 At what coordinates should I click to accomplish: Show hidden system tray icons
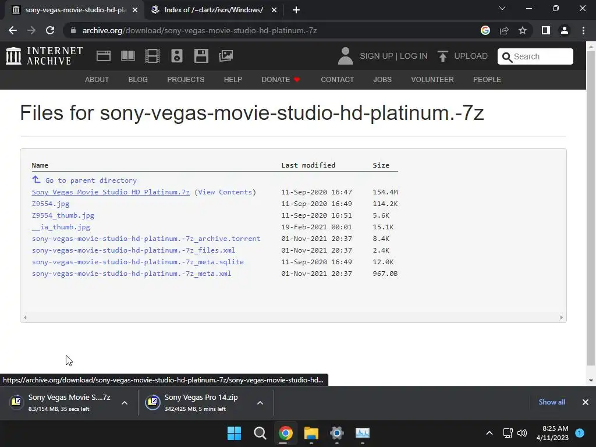[489, 433]
